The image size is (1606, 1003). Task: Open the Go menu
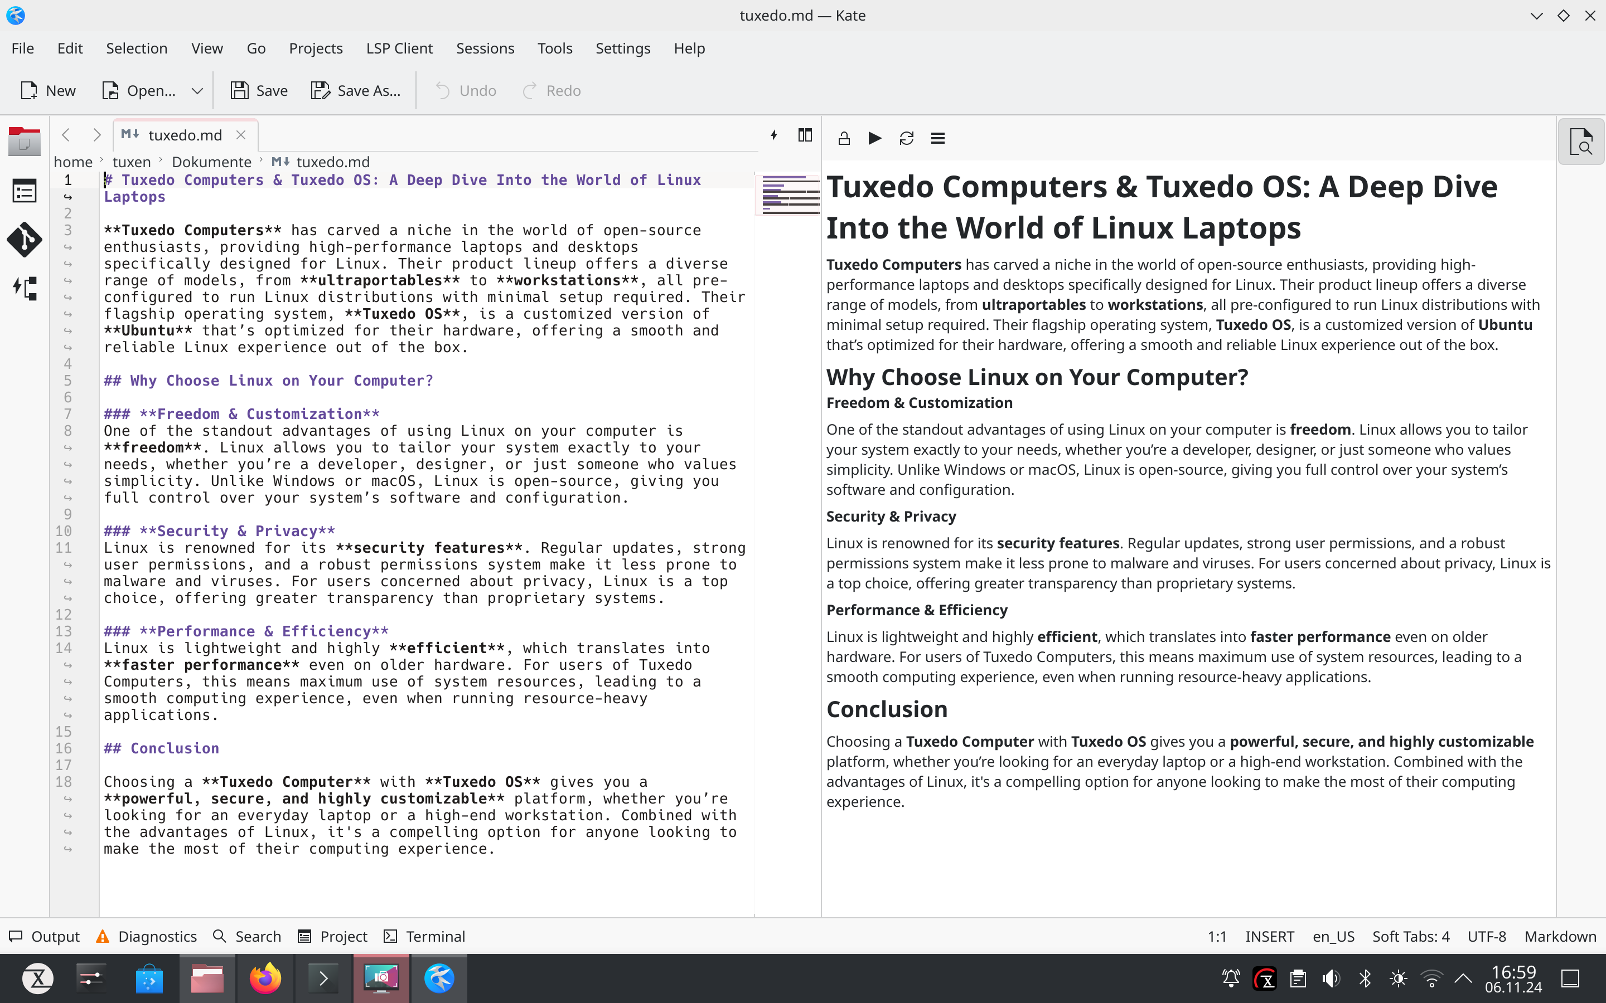coord(256,48)
